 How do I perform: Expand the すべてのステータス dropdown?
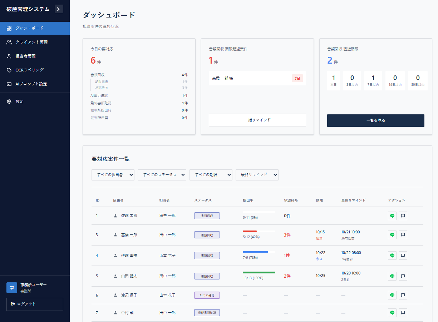point(162,175)
